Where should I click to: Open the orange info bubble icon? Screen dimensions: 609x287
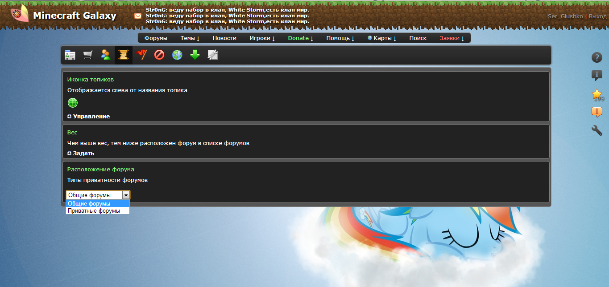[x=597, y=112]
